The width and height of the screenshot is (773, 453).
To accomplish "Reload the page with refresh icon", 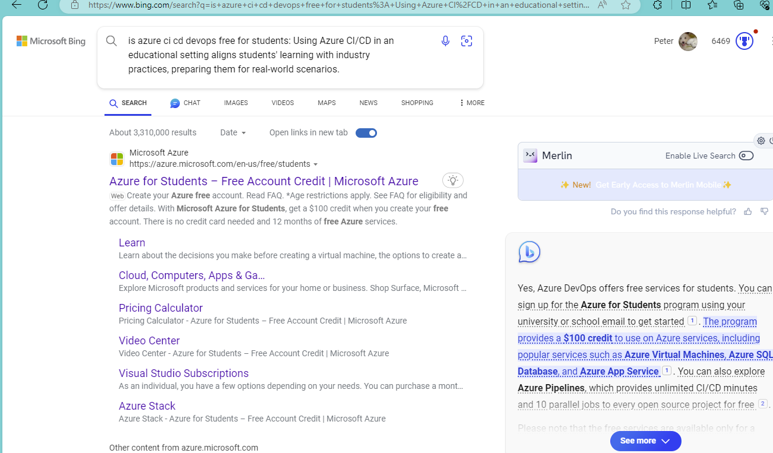I will (x=43, y=5).
